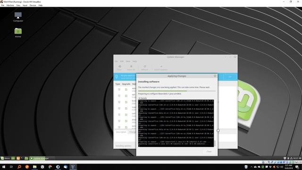Toggle the upgrade checkbox in the second update row
The height and width of the screenshot is (170, 302).
pos(126,96)
